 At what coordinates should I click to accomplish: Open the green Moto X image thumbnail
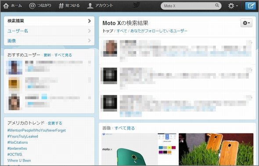pos(139,149)
